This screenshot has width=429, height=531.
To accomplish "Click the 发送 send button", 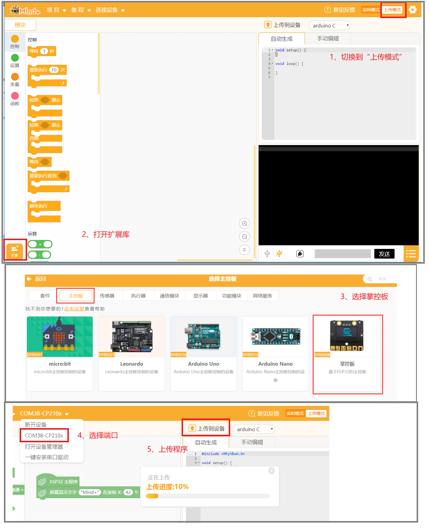I will 384,254.
